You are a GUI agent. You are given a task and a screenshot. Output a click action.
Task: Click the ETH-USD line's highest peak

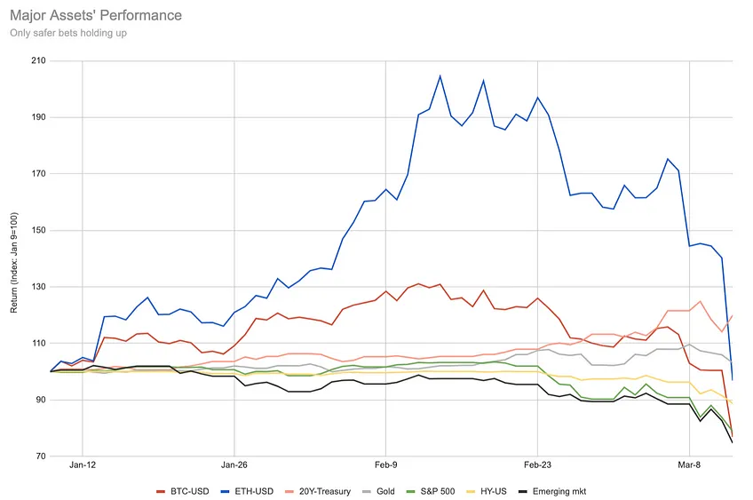pos(440,75)
